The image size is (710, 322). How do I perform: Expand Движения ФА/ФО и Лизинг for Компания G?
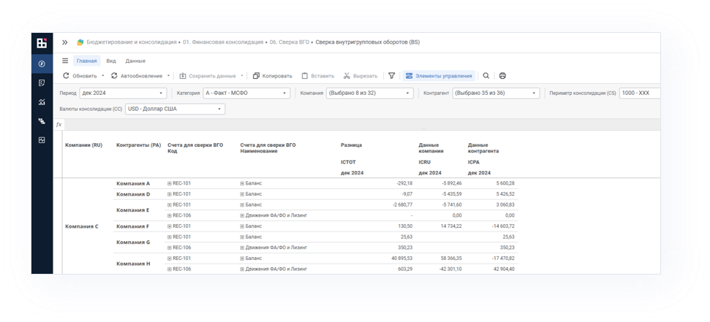click(242, 248)
